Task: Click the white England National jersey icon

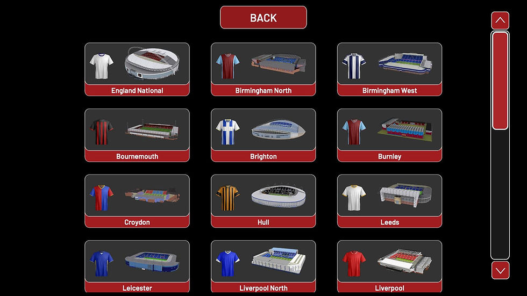Action: [102, 66]
